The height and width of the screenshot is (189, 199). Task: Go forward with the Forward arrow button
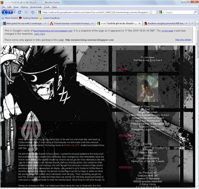10,12
